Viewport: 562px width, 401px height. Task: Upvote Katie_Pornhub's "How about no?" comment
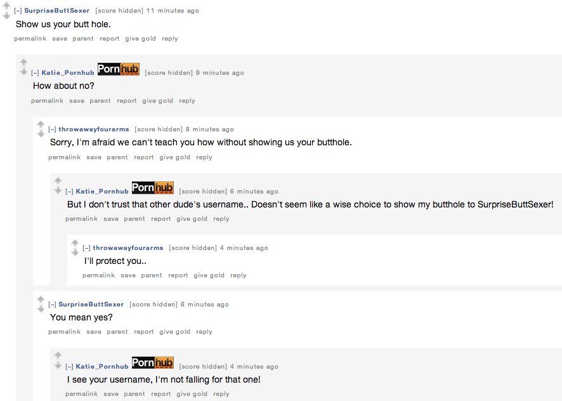tap(23, 62)
